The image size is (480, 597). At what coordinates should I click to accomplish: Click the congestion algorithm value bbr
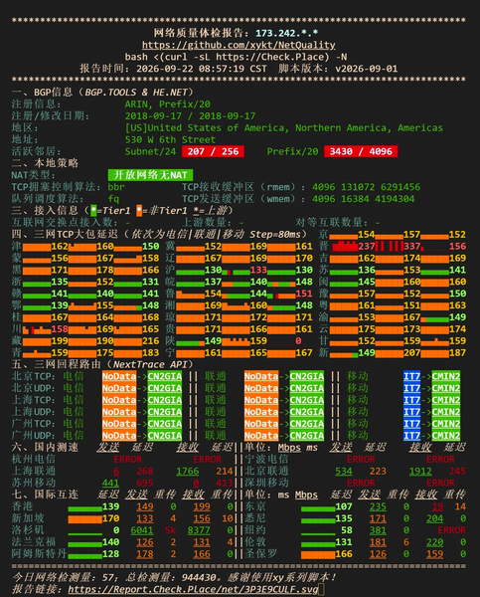pyautogui.click(x=116, y=187)
